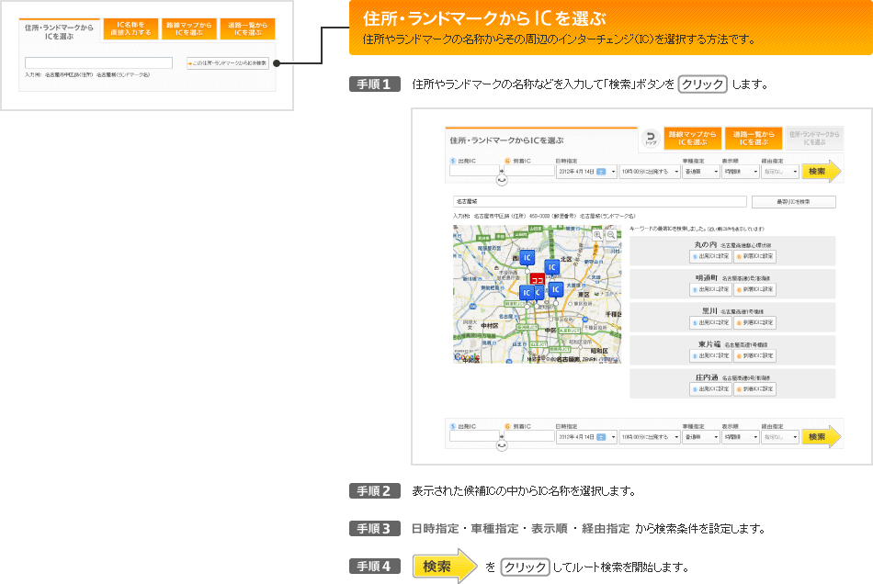The height and width of the screenshot is (584, 873).
Task: Select 道路一覧からICを選ぶ tab in the large screenshot
Action: tap(754, 139)
